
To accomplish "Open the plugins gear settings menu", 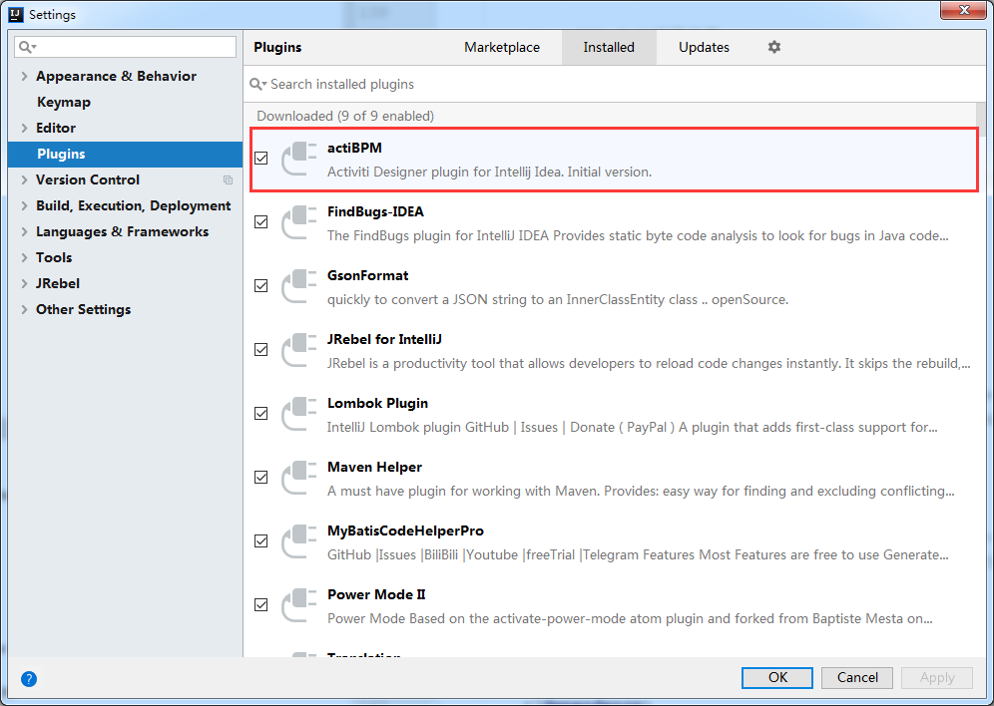I will (774, 47).
